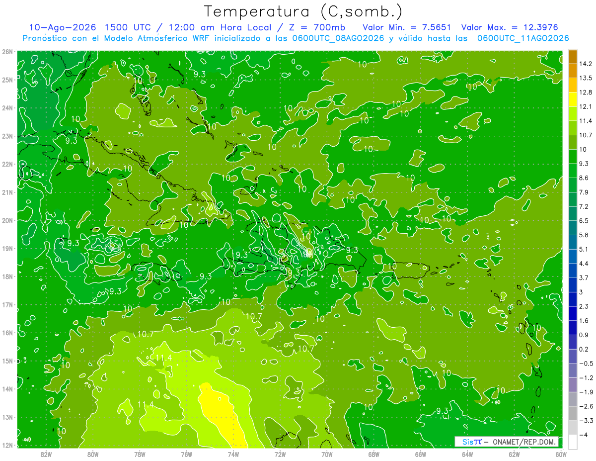Click the "0600UTC_11AGO2026" valid-until time text
Viewport: 596px width, 461px height.
(x=523, y=38)
